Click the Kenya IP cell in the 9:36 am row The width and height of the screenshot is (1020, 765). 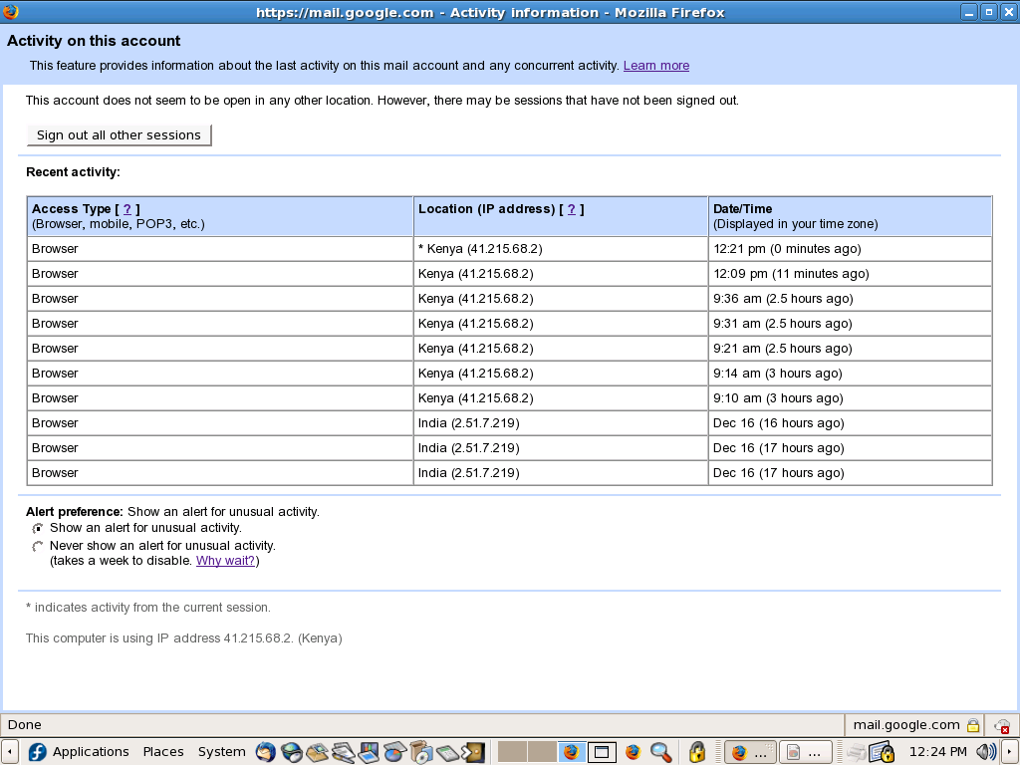[560, 299]
